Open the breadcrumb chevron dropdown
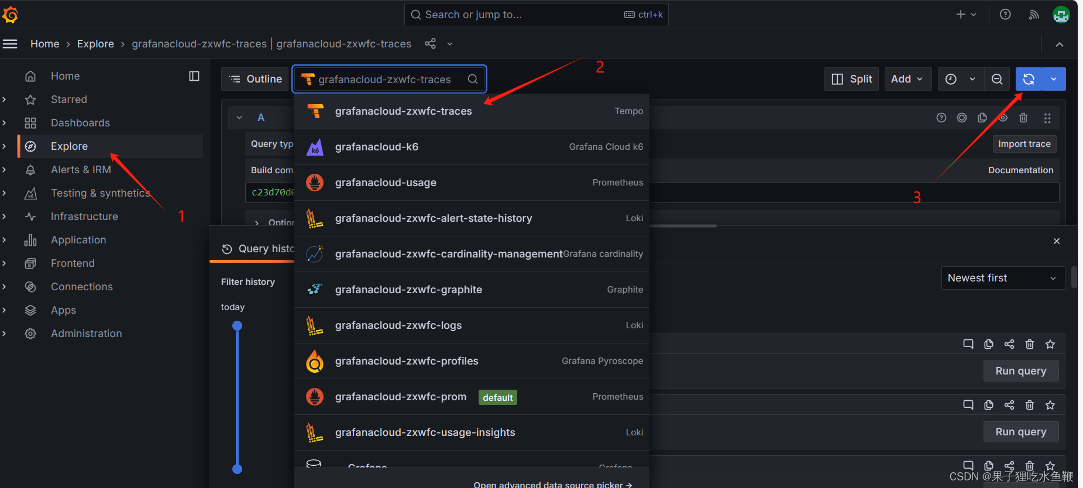The width and height of the screenshot is (1083, 488). pyautogui.click(x=450, y=44)
